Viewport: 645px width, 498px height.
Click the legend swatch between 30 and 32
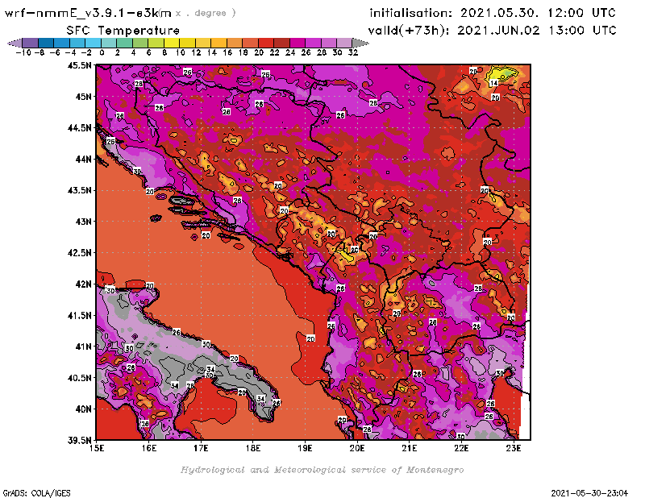[345, 43]
